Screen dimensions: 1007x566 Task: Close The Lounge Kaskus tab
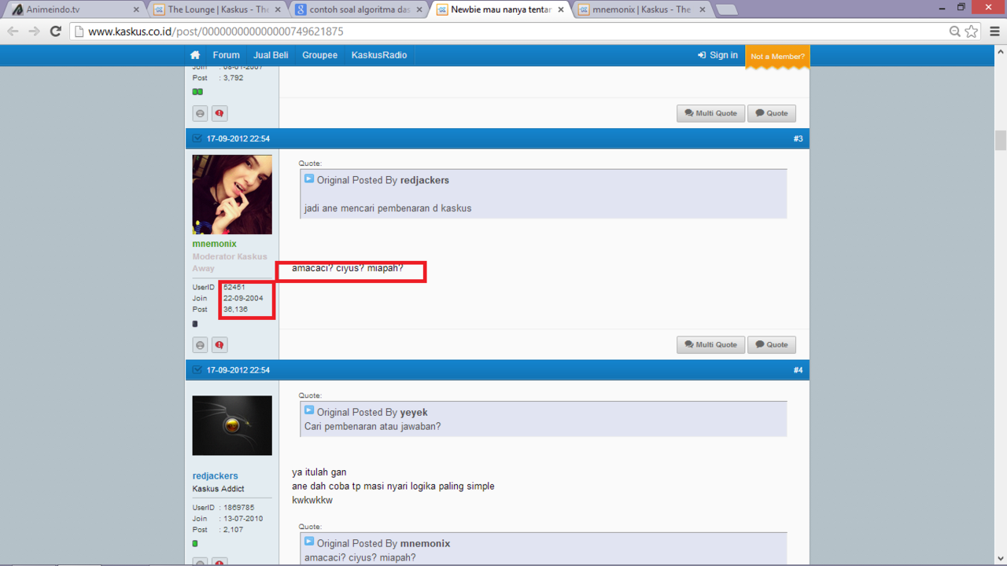[278, 9]
